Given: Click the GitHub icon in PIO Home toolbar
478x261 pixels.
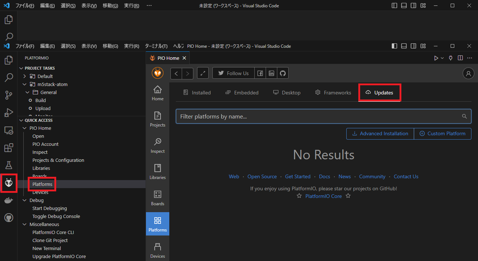Looking at the screenshot, I should [x=283, y=73].
